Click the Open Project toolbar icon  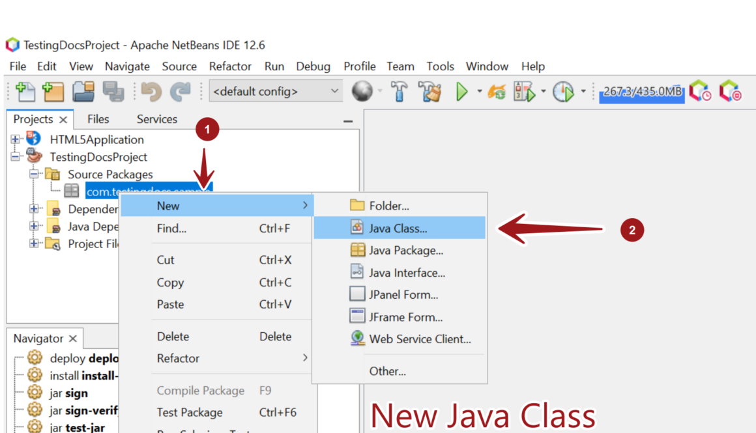83,92
